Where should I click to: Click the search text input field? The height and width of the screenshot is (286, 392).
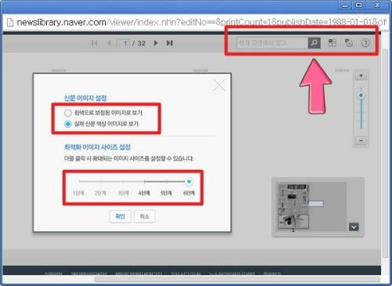pyautogui.click(x=272, y=43)
